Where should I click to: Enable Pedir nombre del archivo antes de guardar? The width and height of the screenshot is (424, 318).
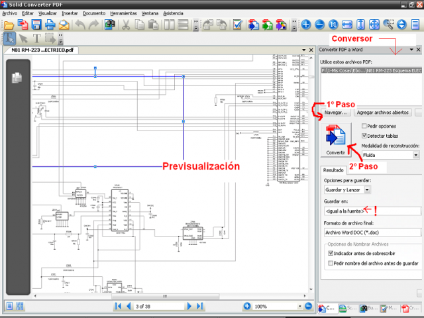331,263
